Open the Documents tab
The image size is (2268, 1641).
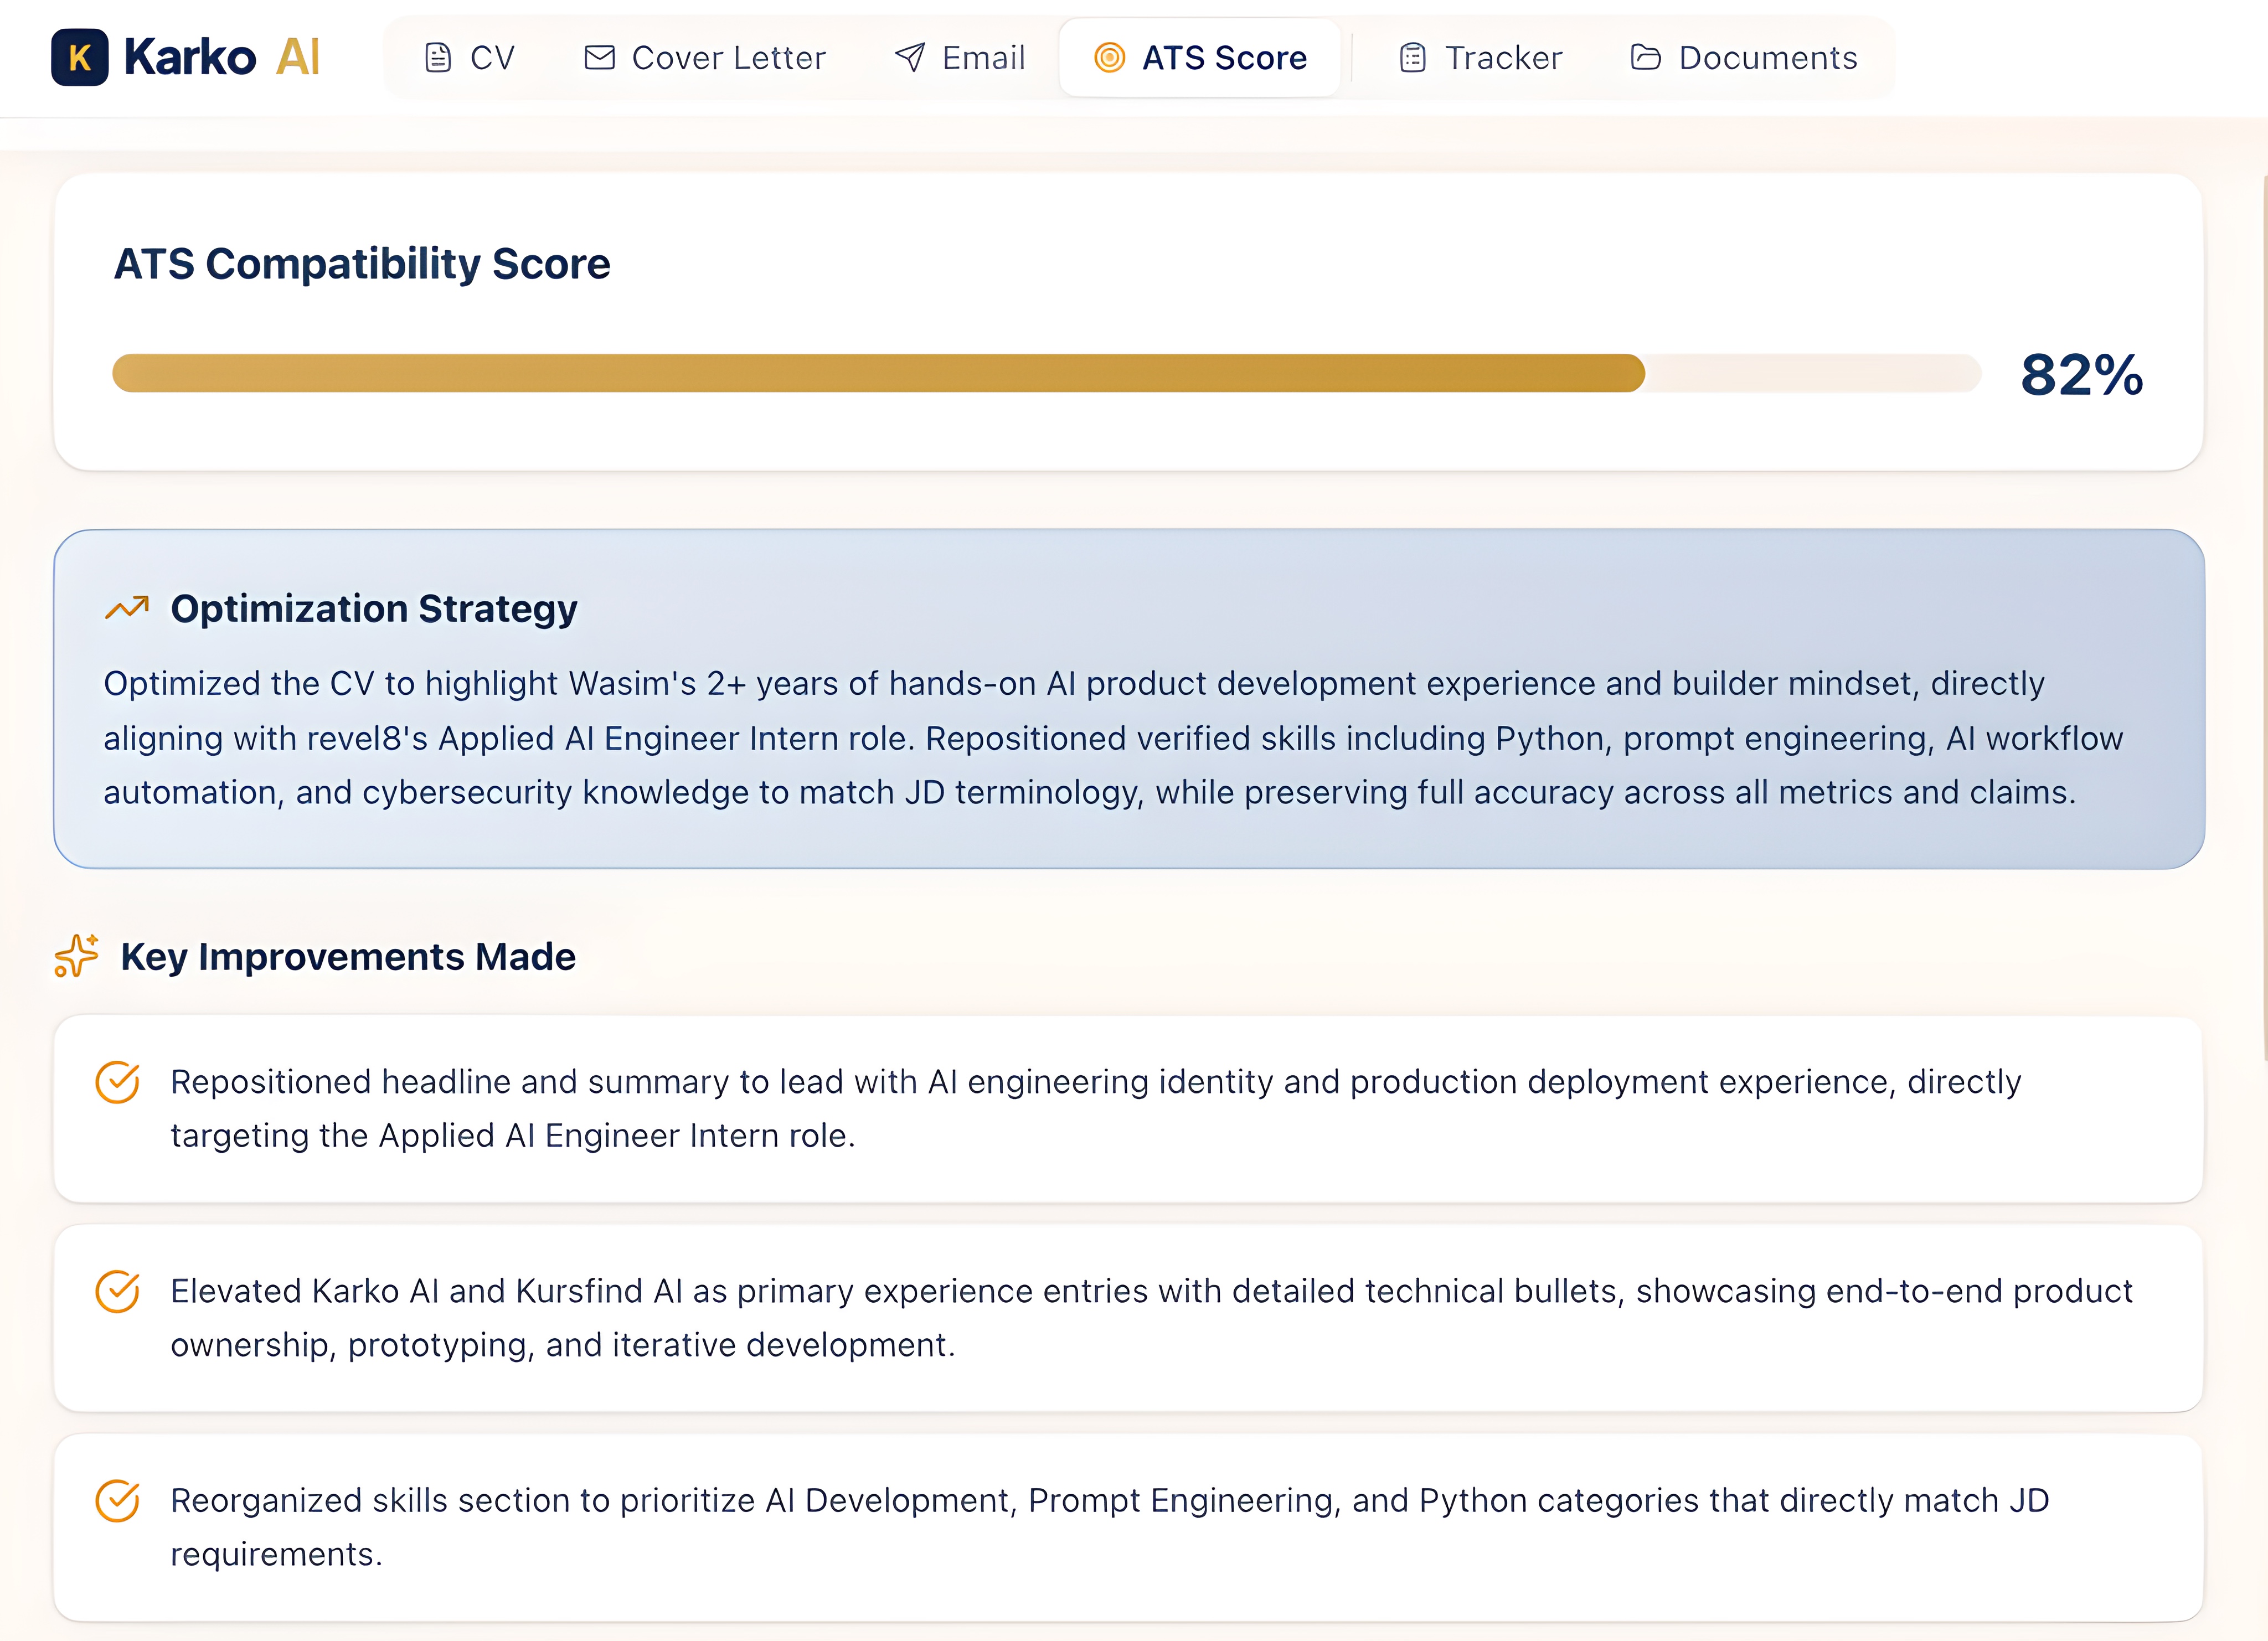(x=1743, y=57)
